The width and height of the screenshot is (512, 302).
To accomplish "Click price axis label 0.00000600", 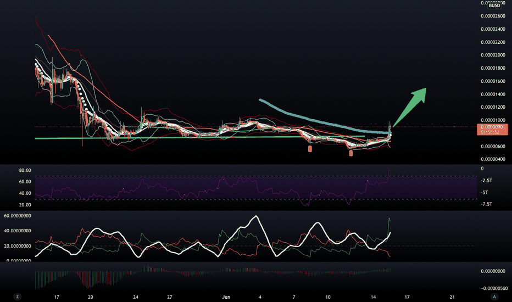I will (x=493, y=146).
